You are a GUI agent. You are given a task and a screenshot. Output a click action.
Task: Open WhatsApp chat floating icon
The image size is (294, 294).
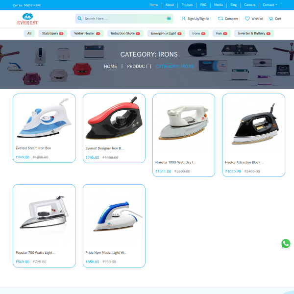tap(286, 244)
